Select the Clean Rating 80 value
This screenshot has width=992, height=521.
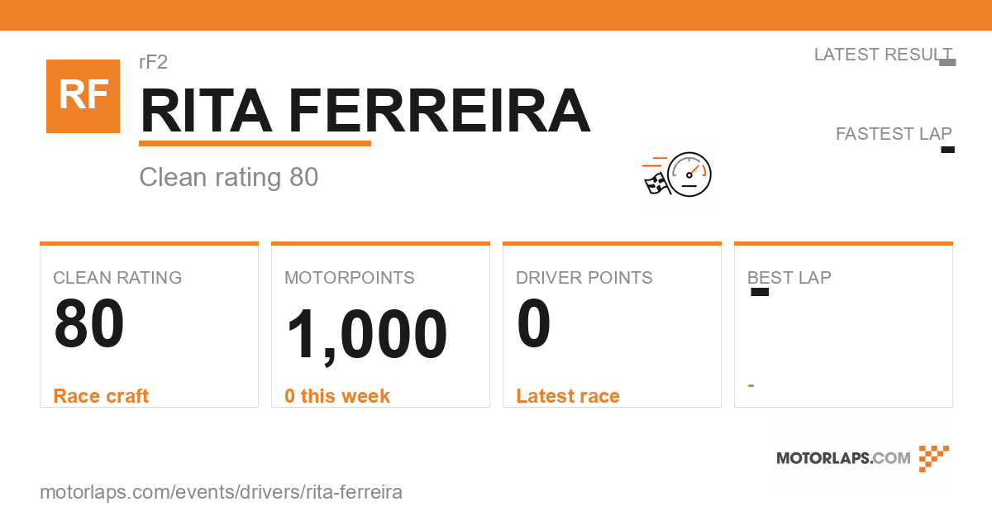click(89, 325)
